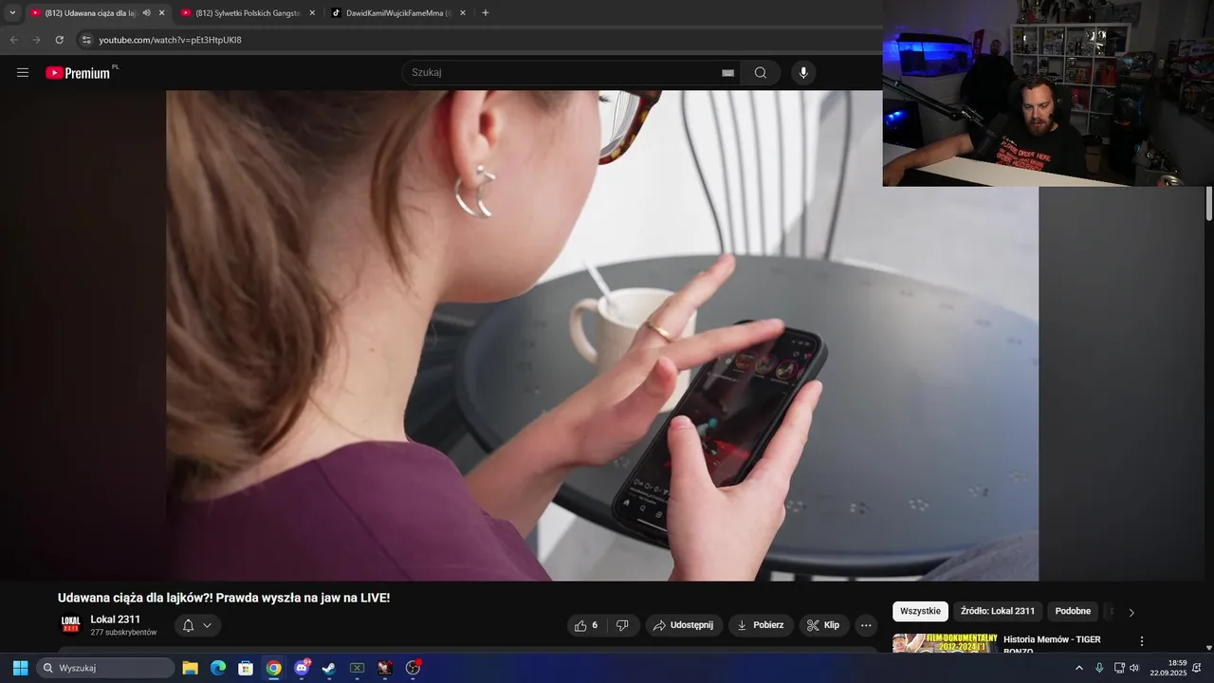1214x683 pixels.
Task: Open Historia Memów - TIGER BONZO video
Action: point(1052,645)
